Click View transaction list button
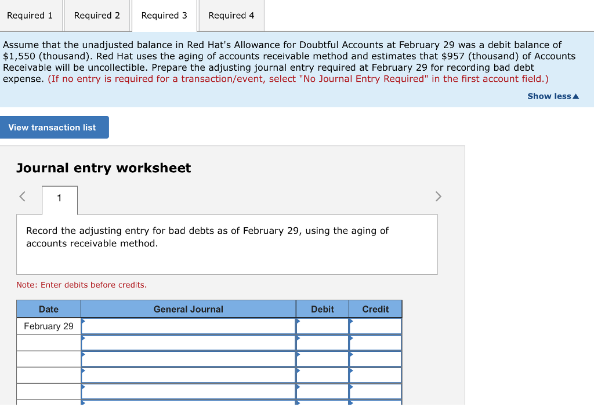The width and height of the screenshot is (594, 407). coord(54,127)
